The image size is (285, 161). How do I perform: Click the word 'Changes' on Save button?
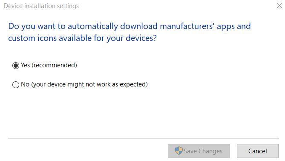tap(210, 151)
